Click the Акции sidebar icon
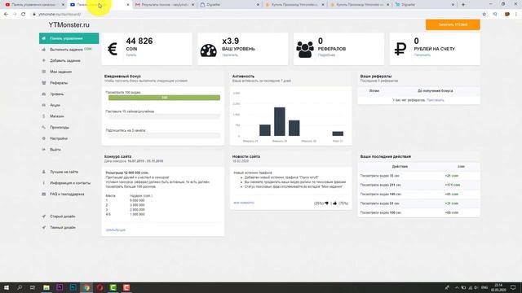The width and height of the screenshot is (522, 293). (x=43, y=105)
